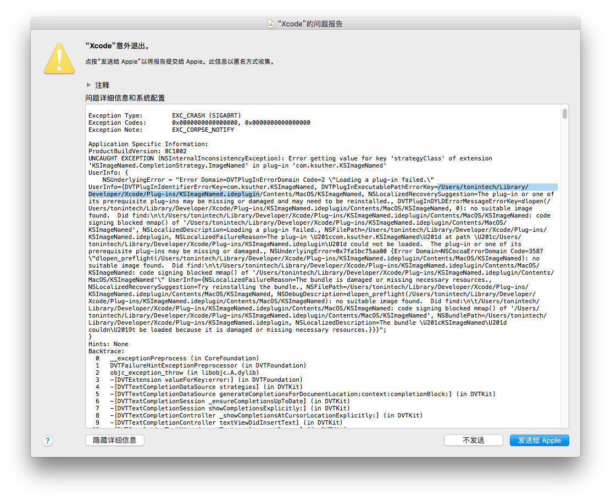The image size is (611, 501).
Task: Open help with the question mark button
Action: pos(48,441)
